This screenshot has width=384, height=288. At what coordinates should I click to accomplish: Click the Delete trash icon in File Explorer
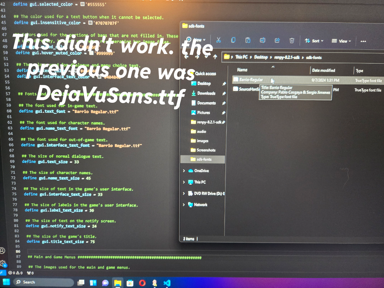click(x=292, y=41)
